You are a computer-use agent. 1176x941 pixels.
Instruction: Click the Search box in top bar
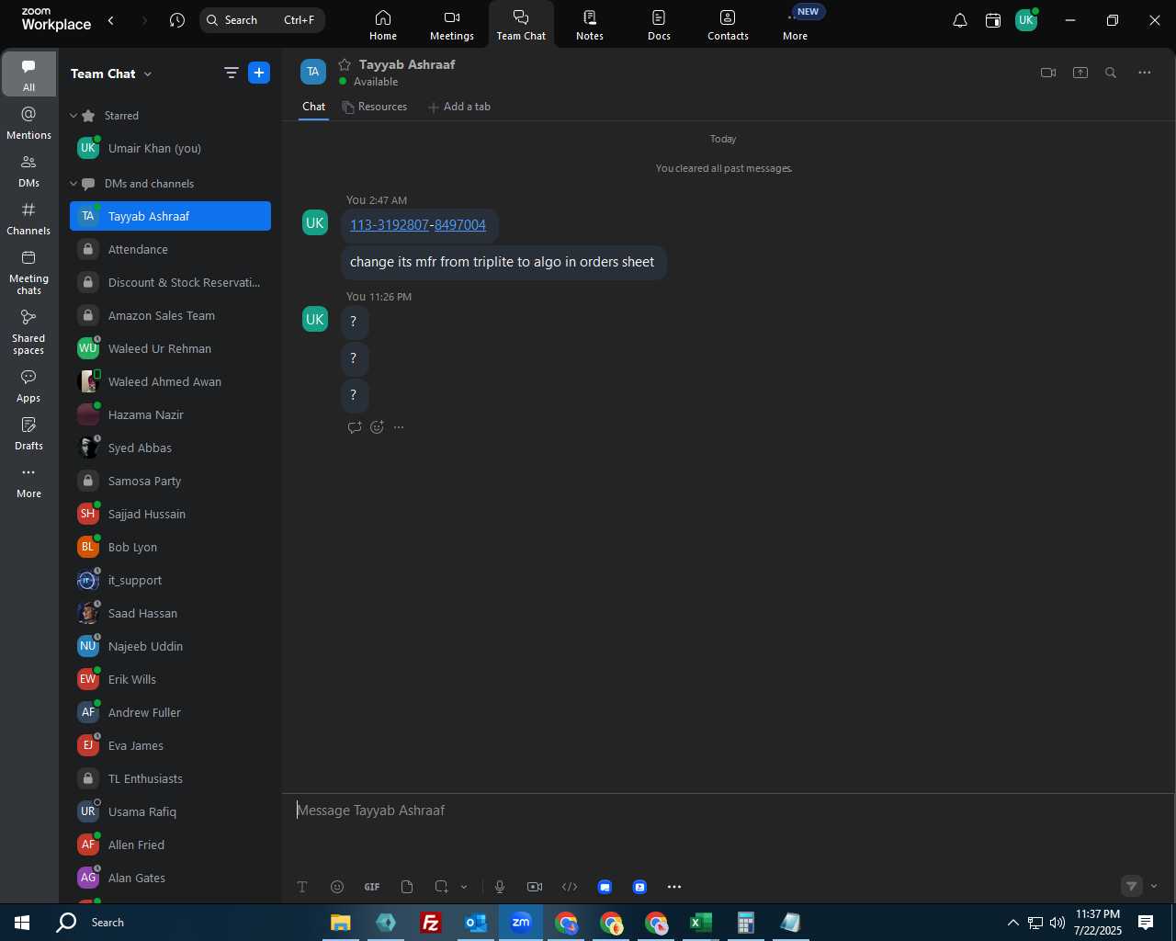(262, 20)
